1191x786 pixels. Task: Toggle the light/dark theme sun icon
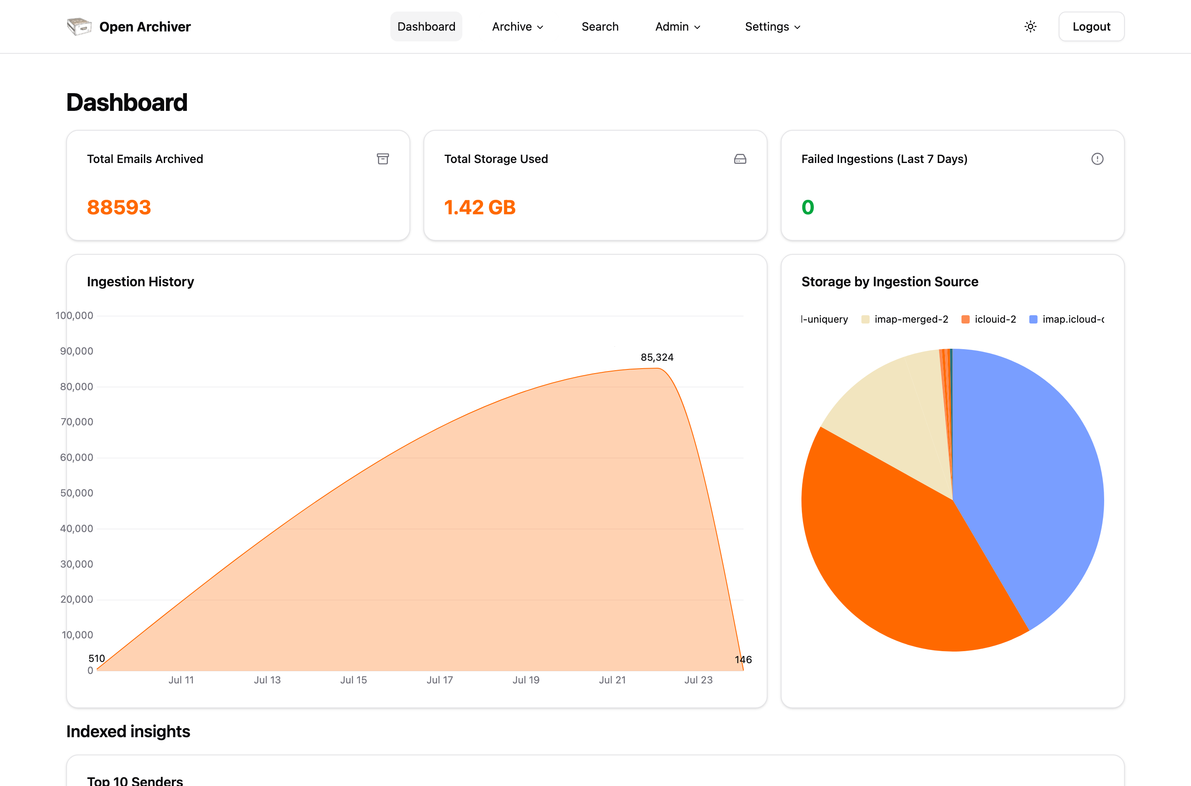[x=1030, y=26]
